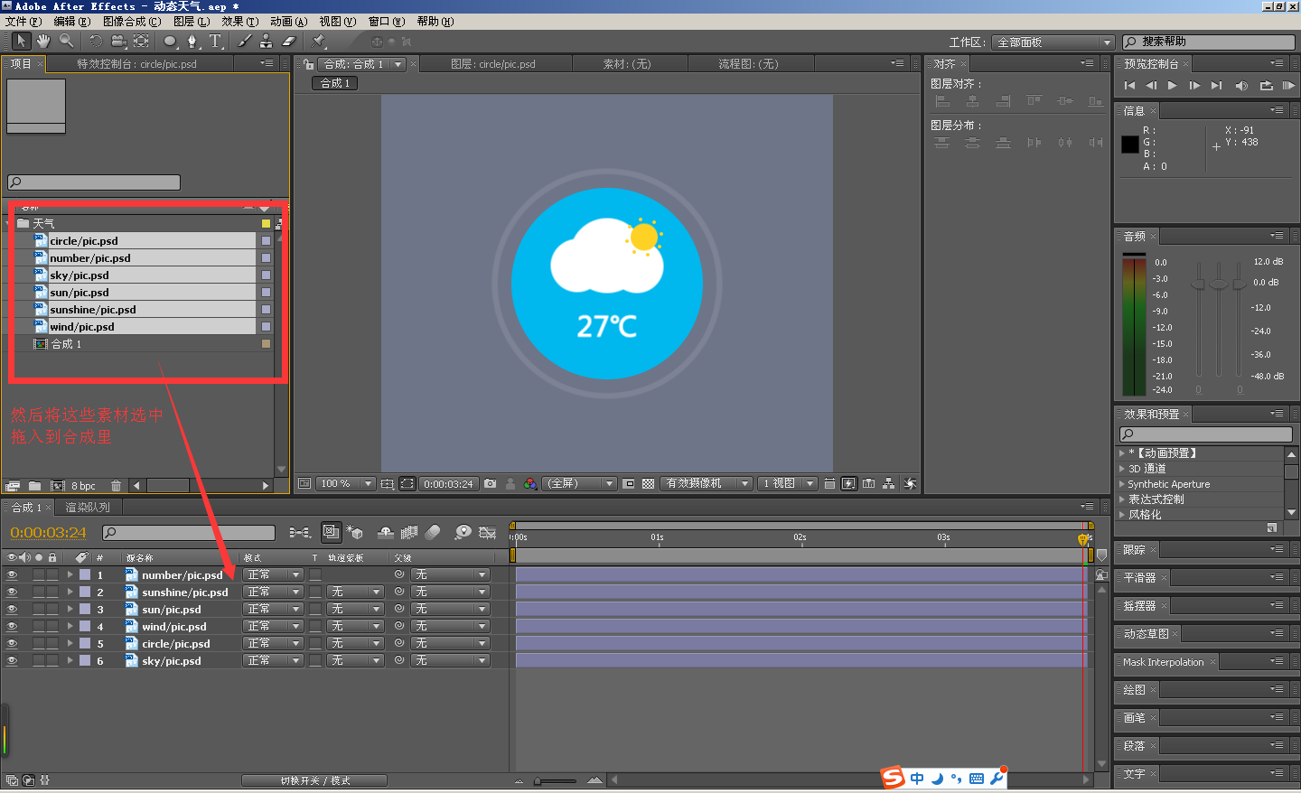Toggle visibility of sun/pic.psd layer
This screenshot has height=793, width=1301.
[x=12, y=609]
